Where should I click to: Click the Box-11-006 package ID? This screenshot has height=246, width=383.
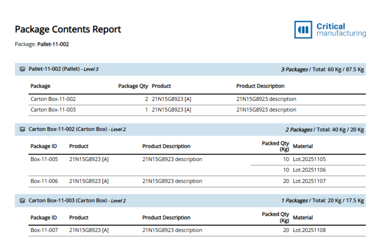click(44, 181)
